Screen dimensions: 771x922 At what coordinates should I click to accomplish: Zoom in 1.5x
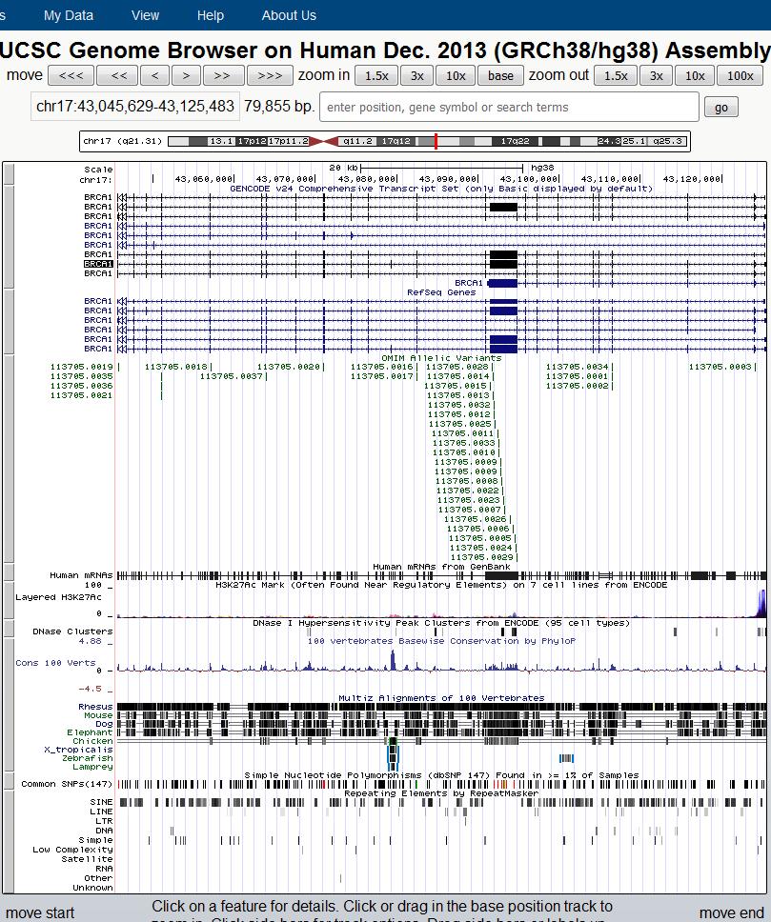pyautogui.click(x=376, y=76)
